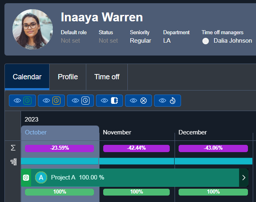The height and width of the screenshot is (202, 256).
Task: Toggle the circled X filter button
Action: [138, 101]
